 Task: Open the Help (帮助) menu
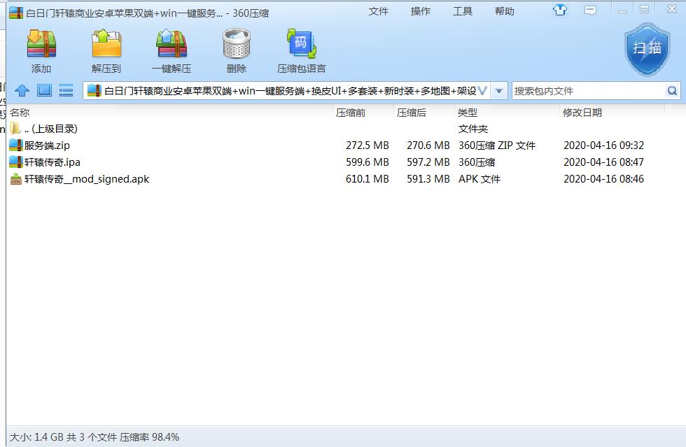[505, 11]
